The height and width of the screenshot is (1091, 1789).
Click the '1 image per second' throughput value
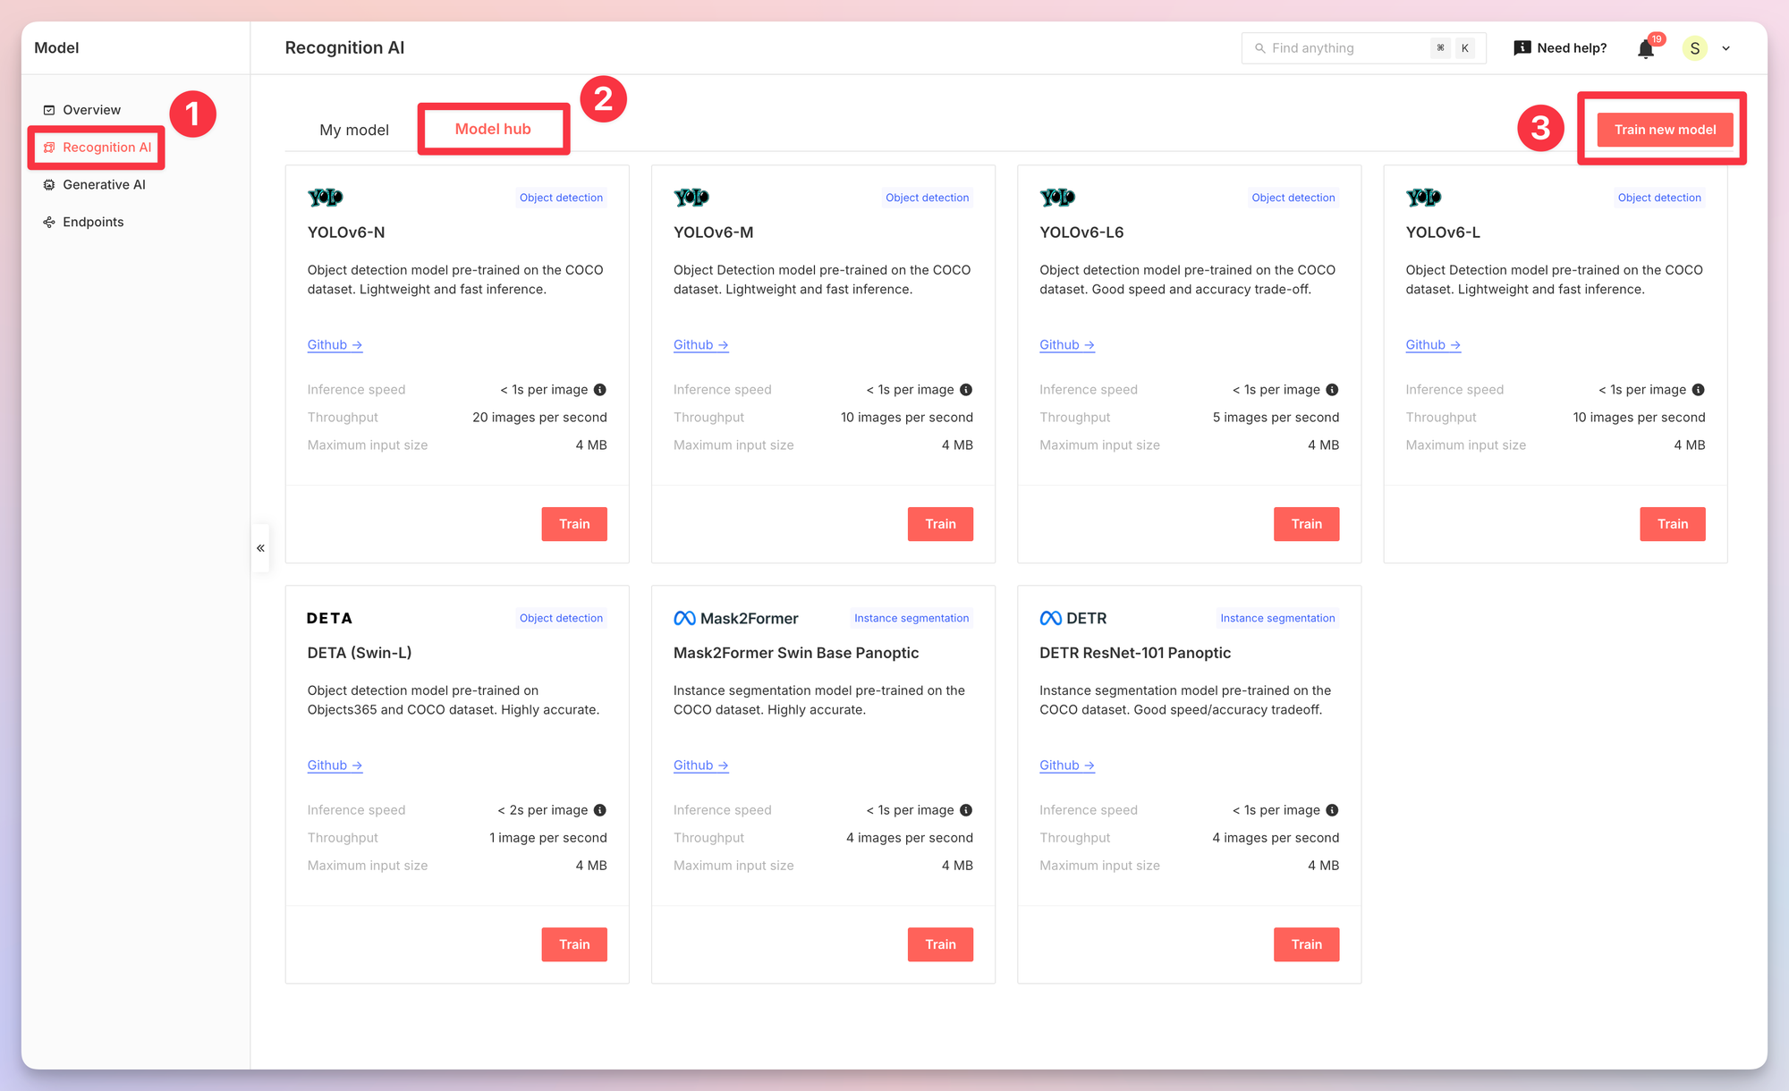point(547,838)
